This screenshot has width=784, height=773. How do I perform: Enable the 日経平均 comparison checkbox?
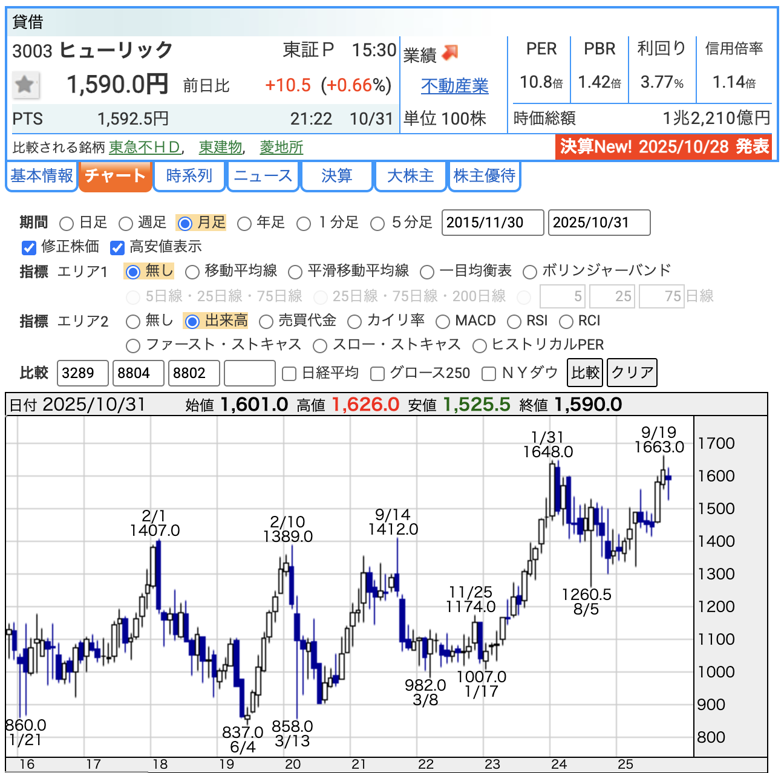[x=290, y=374]
